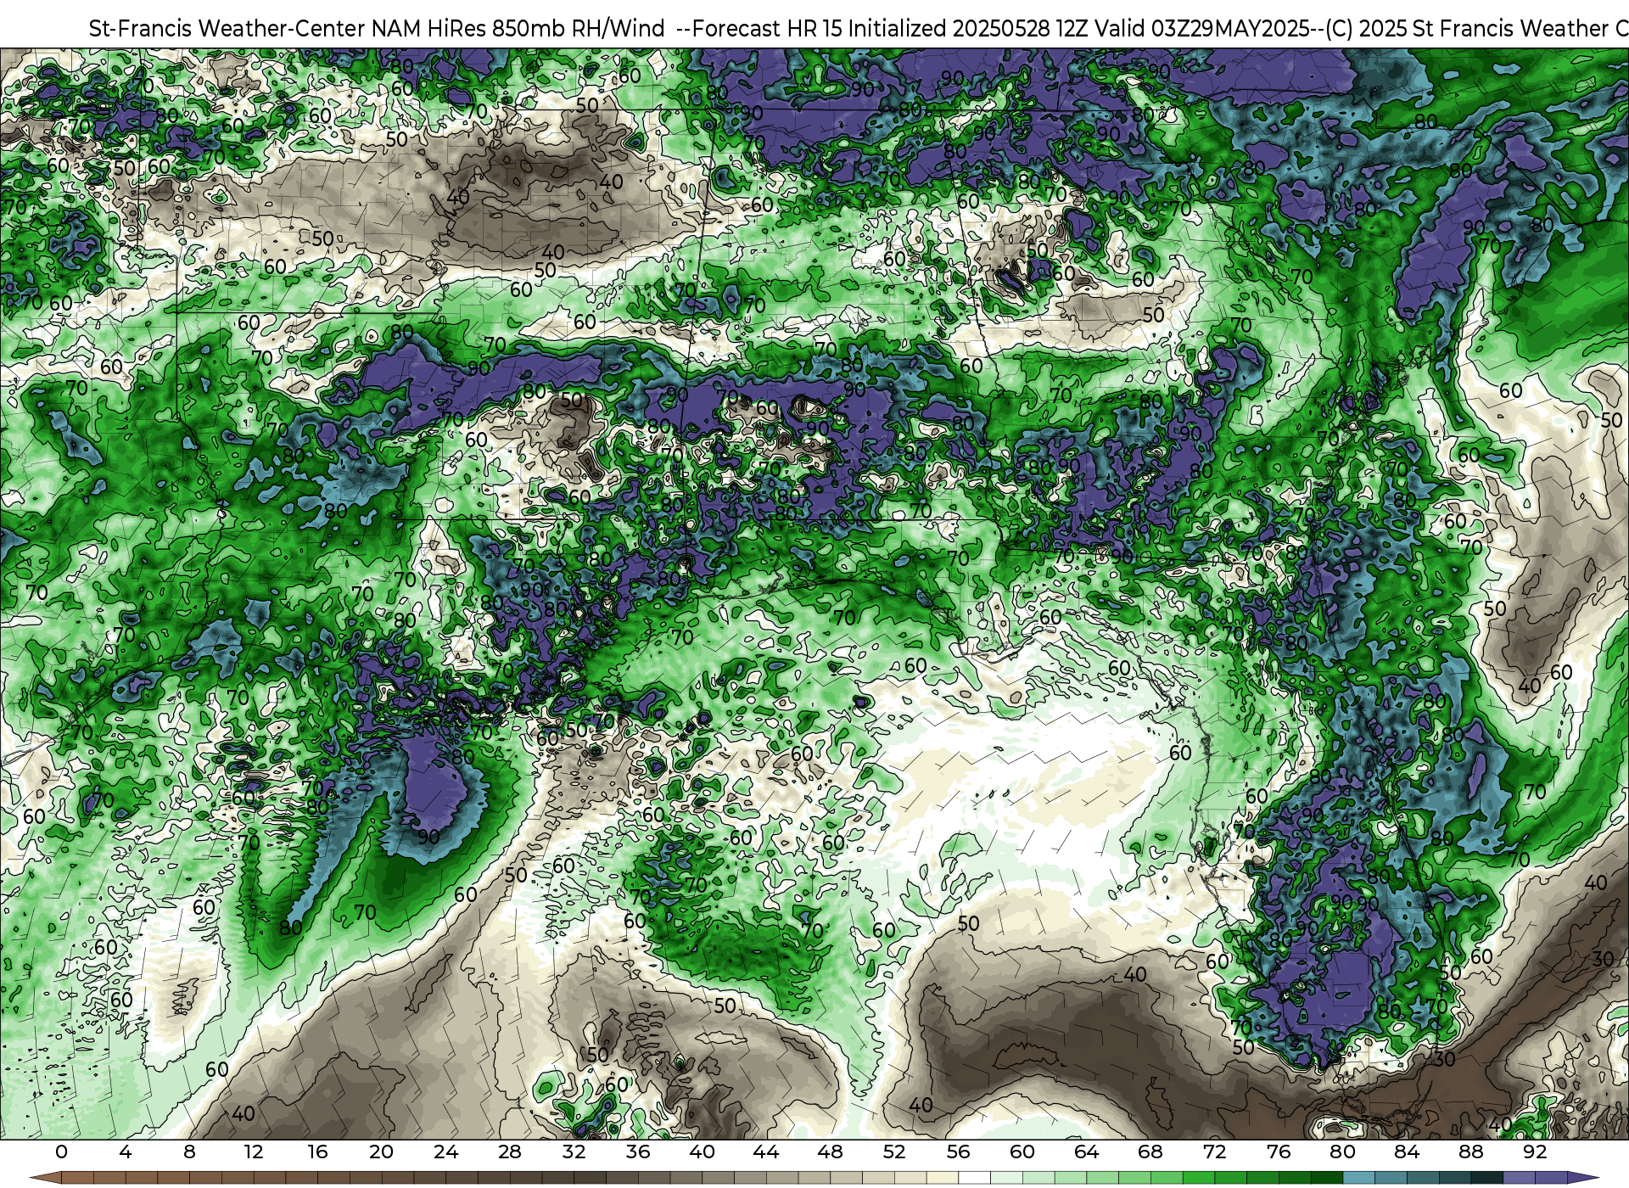Click the 'NAM HiRes 850mb RH/Wind' title text

[x=518, y=29]
